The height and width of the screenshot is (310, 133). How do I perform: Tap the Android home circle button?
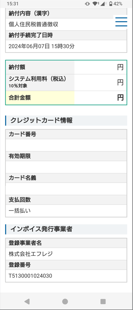[65, 301]
